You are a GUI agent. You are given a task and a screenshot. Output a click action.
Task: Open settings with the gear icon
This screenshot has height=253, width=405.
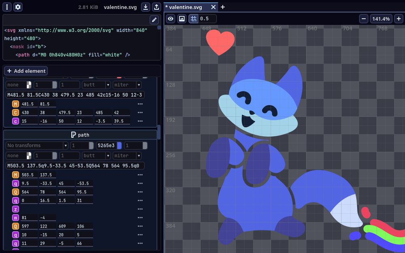18,7
